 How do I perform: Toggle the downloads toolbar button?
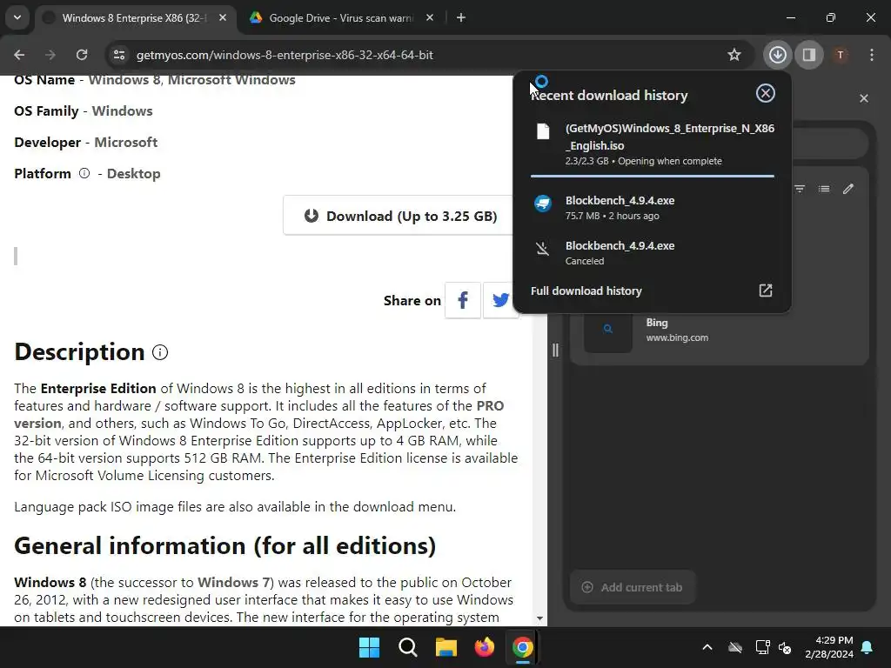tap(777, 55)
